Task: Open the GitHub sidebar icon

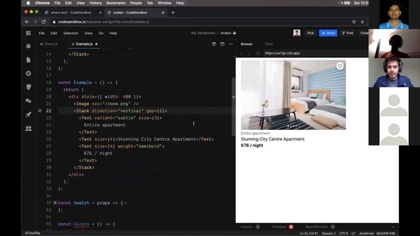Action: coord(28,87)
